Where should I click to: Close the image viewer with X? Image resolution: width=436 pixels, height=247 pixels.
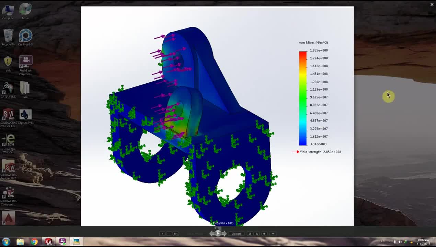point(432,4)
